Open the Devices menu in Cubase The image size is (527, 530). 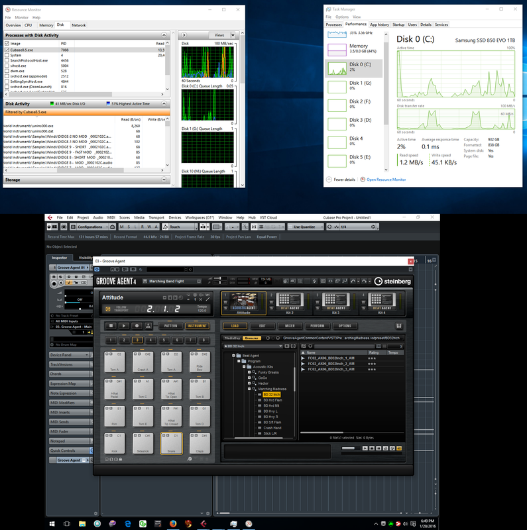tap(175, 218)
